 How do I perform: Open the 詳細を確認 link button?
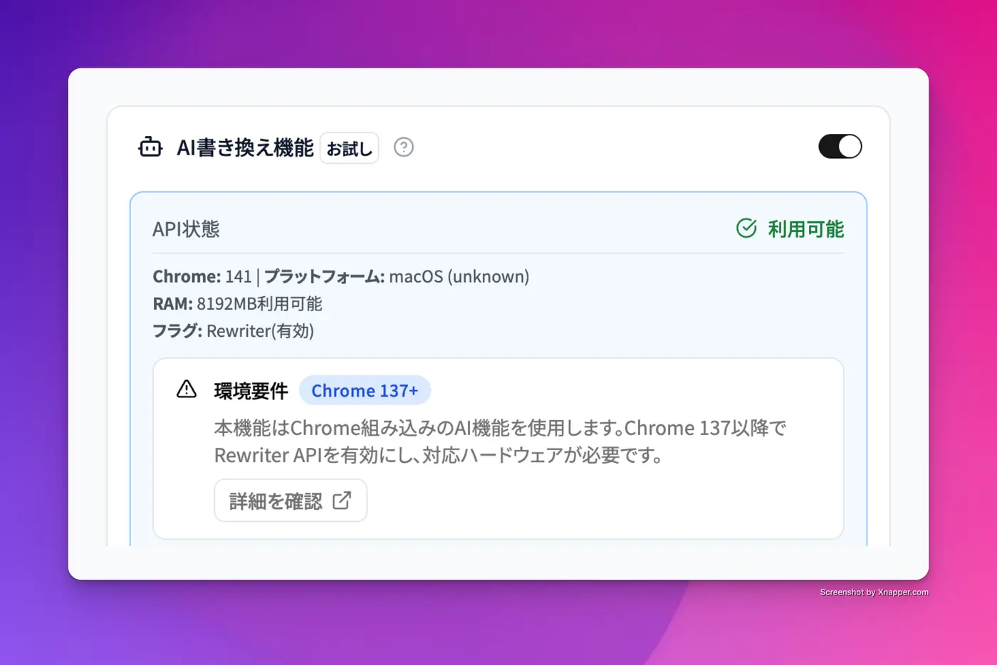[x=291, y=501]
